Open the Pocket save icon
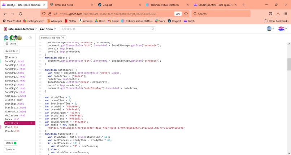Image resolution: width=291 pixels, height=155 pixels. coord(270,14)
